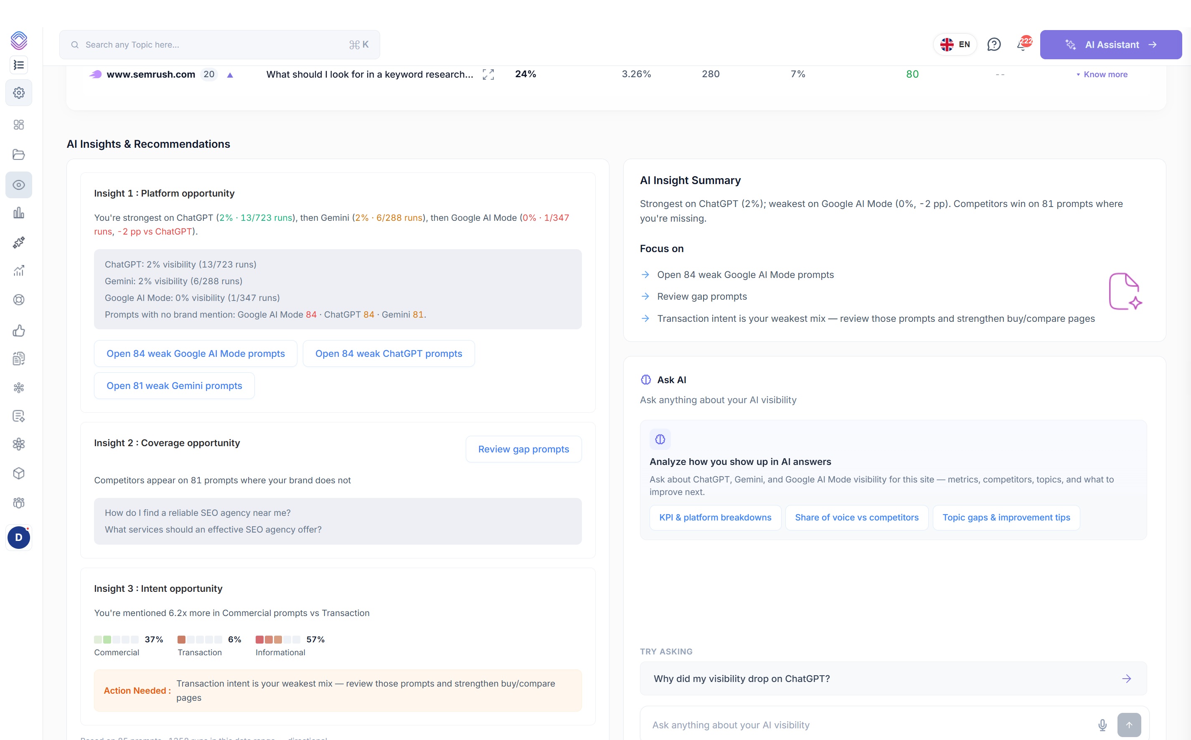Open the team people icon in sidebar
Viewport: 1191px width, 740px height.
19,503
